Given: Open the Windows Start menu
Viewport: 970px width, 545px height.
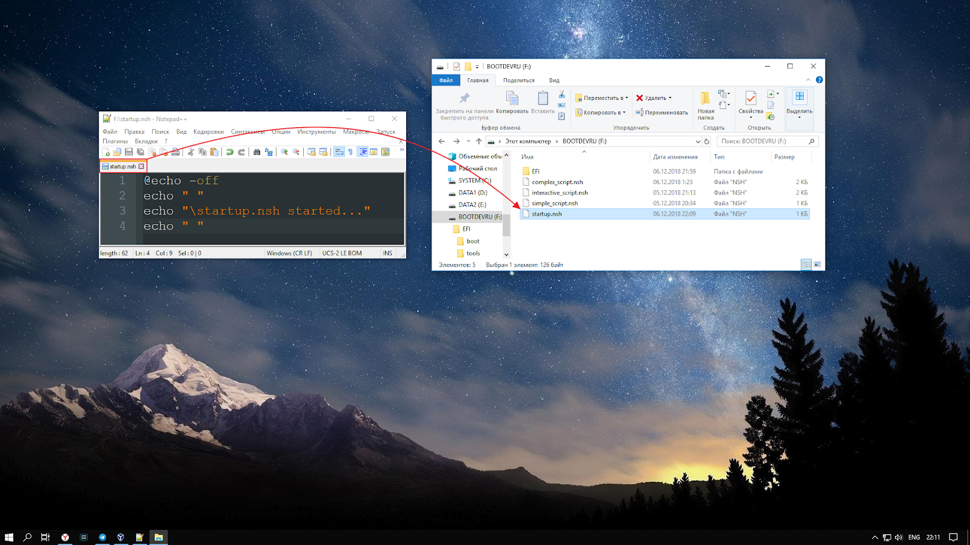Looking at the screenshot, I should pyautogui.click(x=9, y=537).
